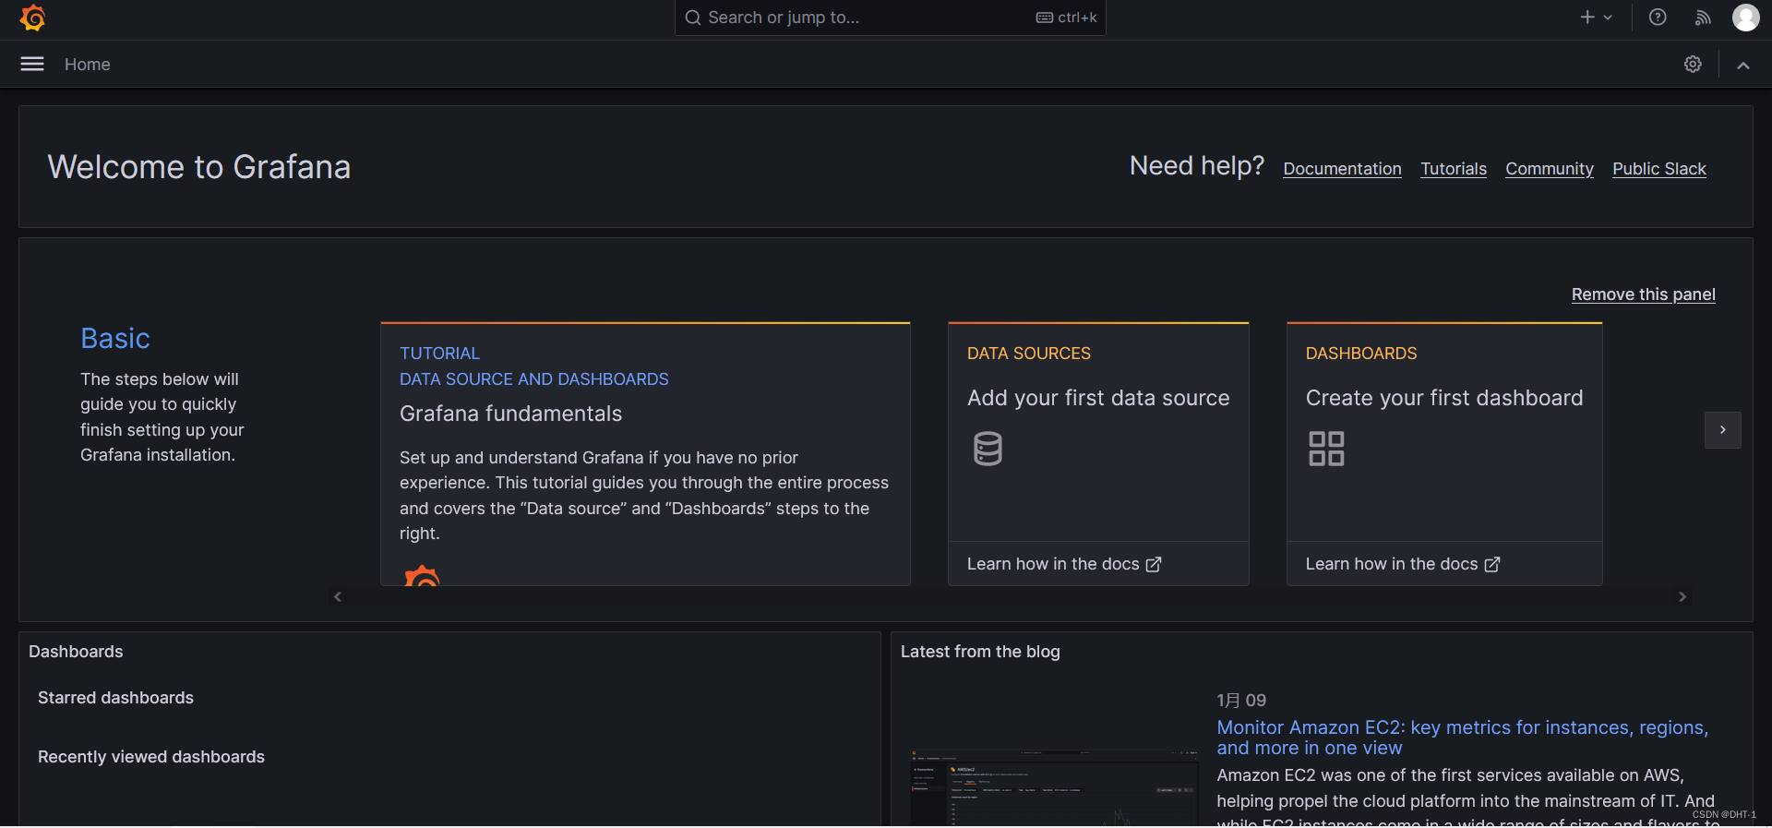Open the Community link
Image resolution: width=1772 pixels, height=828 pixels.
click(1549, 169)
